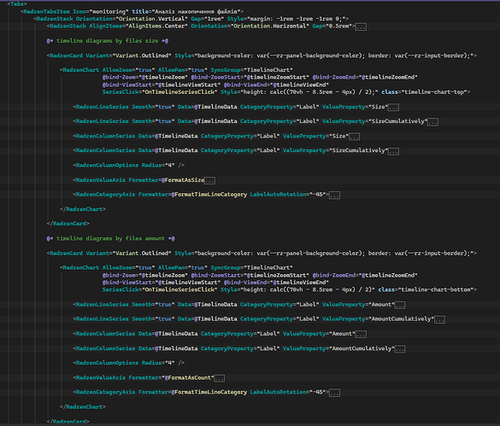Expand collapsed RadzenLineSeries "AmountCumulatively" block
500x426 pixels.
439,319
